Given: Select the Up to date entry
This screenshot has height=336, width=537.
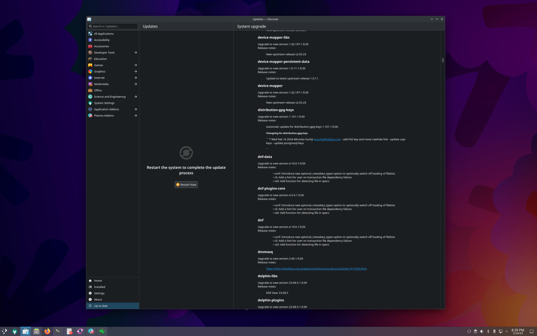Looking at the screenshot, I should [112, 306].
